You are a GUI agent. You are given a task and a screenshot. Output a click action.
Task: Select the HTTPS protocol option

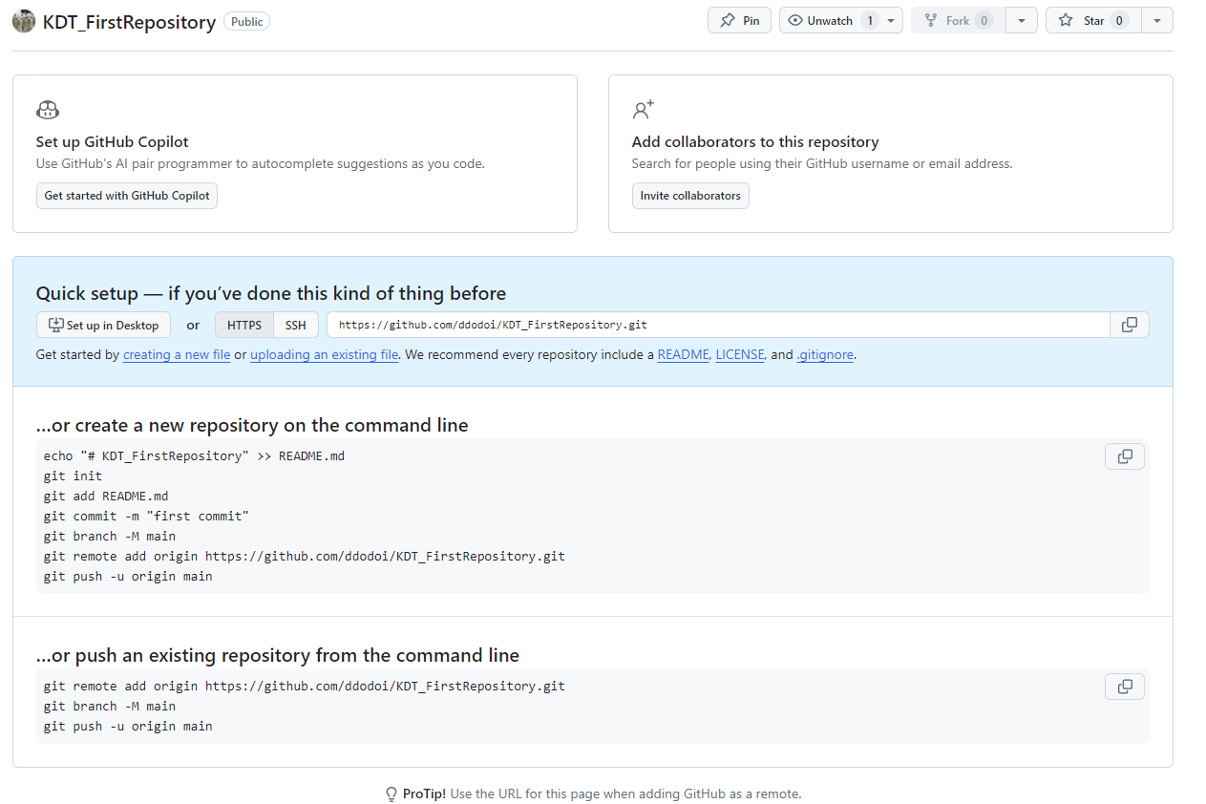pos(244,325)
